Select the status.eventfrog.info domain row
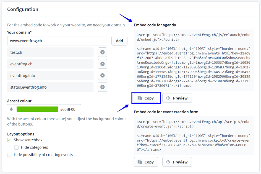This screenshot has height=174, width=261. click(x=50, y=87)
